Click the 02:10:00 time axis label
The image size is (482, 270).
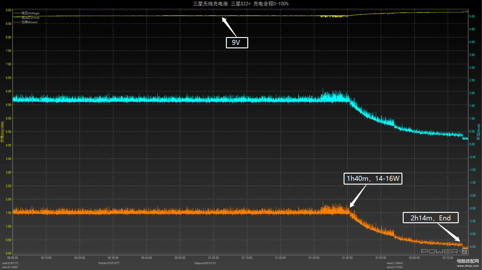click(448, 258)
